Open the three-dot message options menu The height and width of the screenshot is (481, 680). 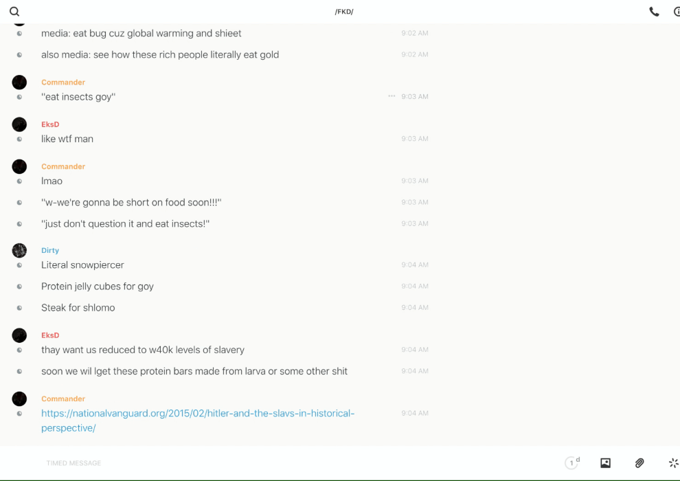tap(392, 96)
